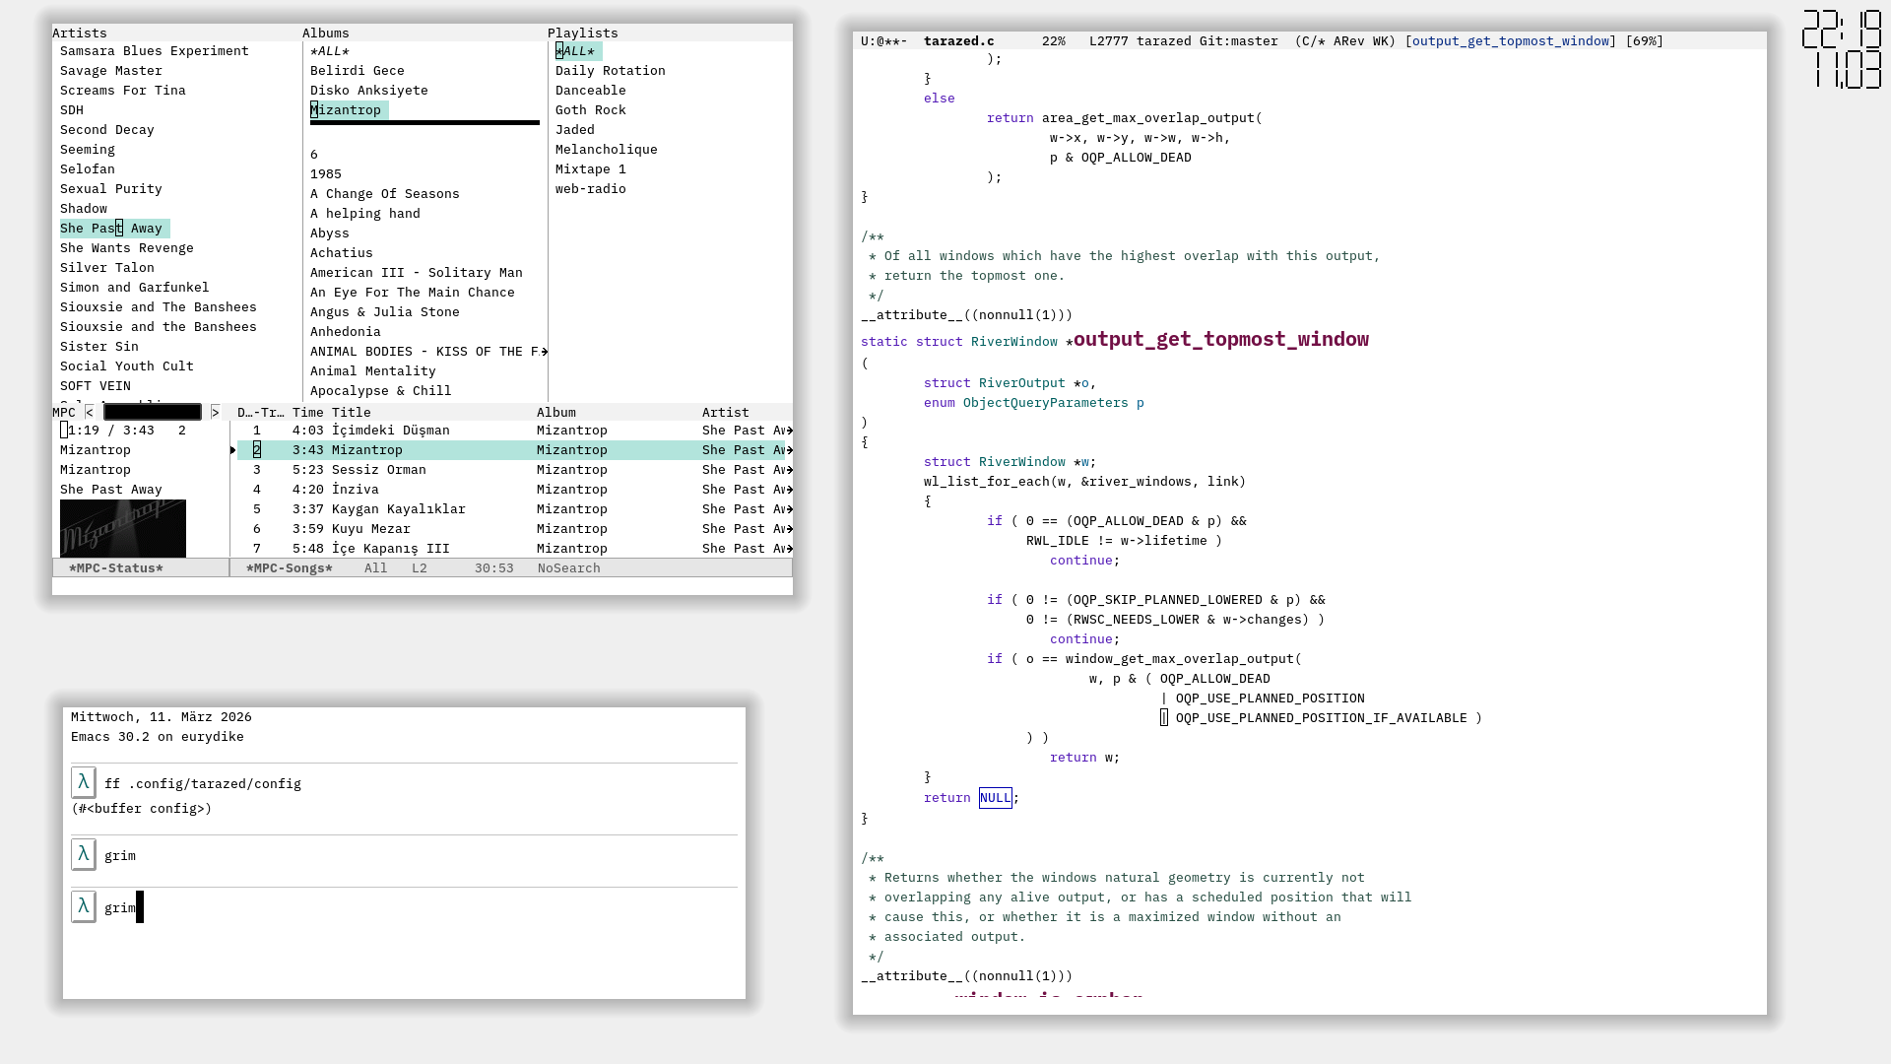Image resolution: width=1891 pixels, height=1064 pixels.
Task: Select track 3 Sessiz Orman in song list
Action: coord(378,470)
